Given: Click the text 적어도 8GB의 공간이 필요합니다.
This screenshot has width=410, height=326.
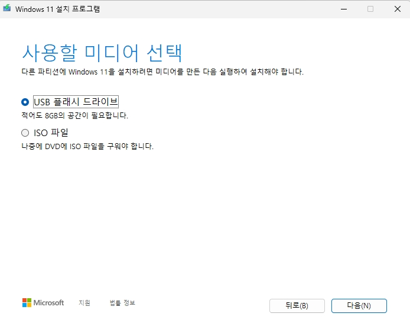Looking at the screenshot, I should (75, 115).
